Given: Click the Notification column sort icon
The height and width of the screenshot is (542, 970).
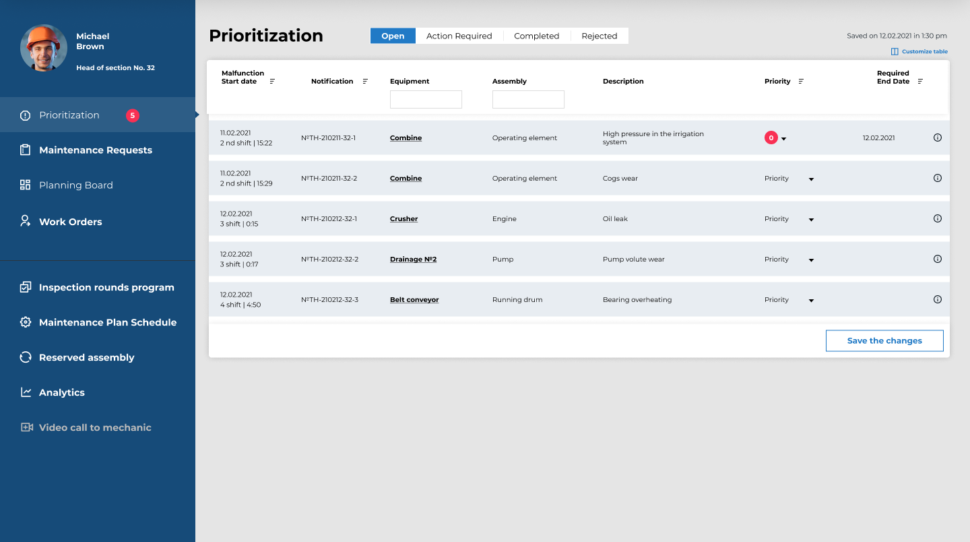Looking at the screenshot, I should (365, 82).
